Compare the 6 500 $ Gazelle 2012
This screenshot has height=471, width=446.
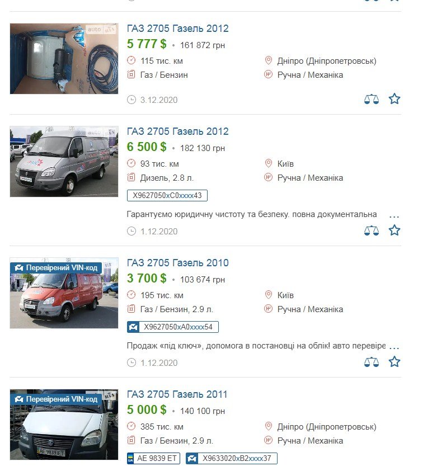tap(371, 230)
